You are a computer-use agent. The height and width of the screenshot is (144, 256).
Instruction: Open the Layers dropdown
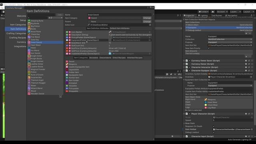tap(235, 12)
